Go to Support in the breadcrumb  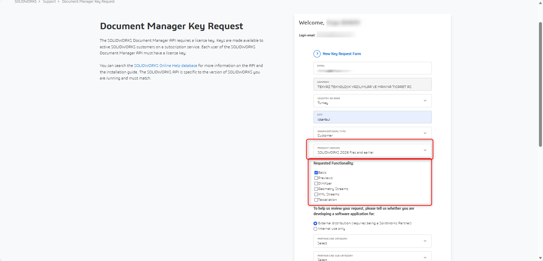pyautogui.click(x=49, y=2)
